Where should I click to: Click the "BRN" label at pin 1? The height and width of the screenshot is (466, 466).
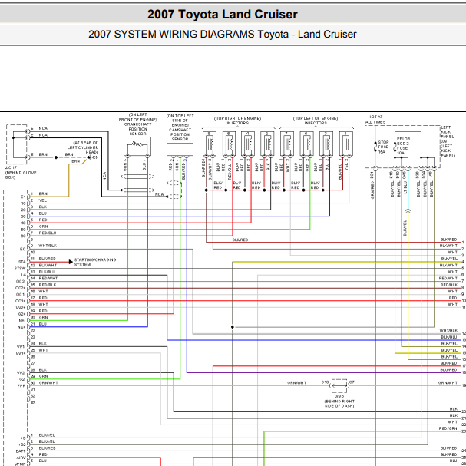[x=43, y=193]
